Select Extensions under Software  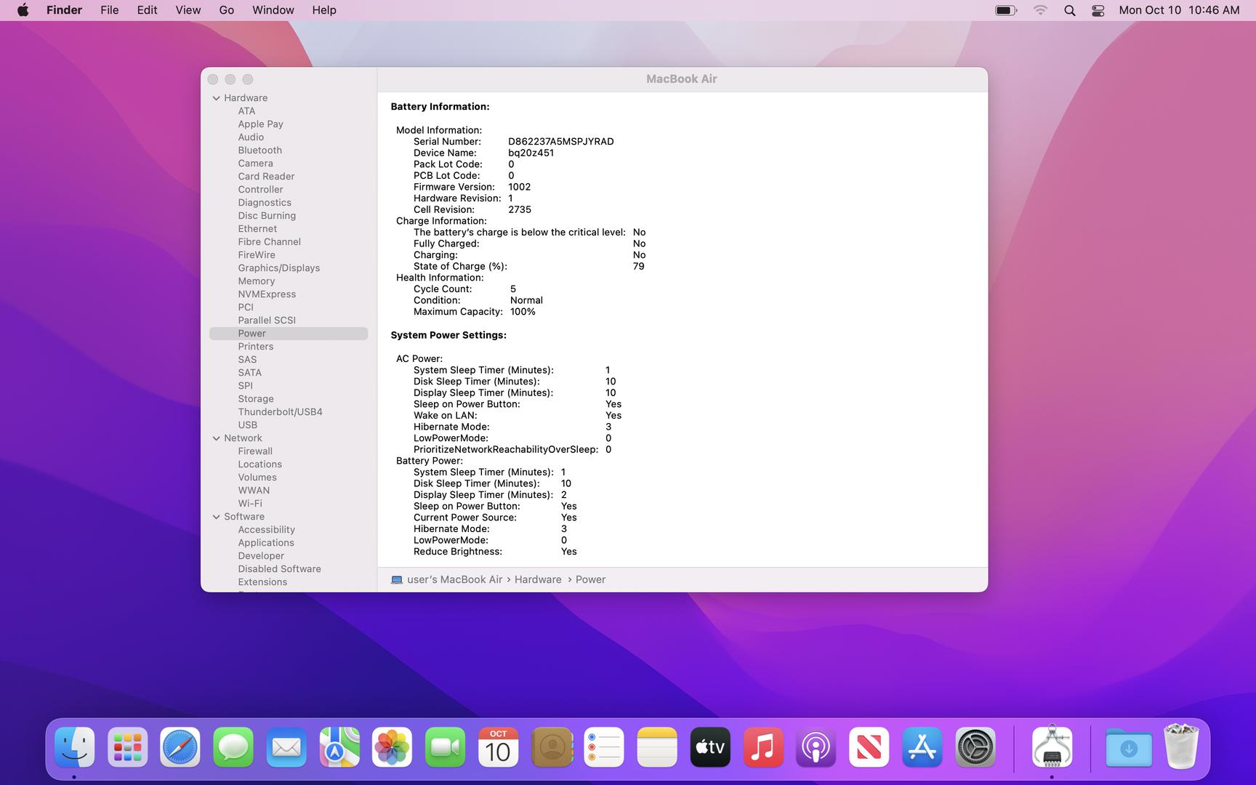(262, 582)
